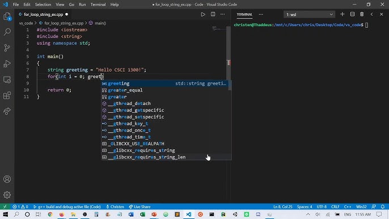Open the Explorer view in activity bar
Image resolution: width=389 pixels, height=219 pixels.
click(x=7, y=16)
